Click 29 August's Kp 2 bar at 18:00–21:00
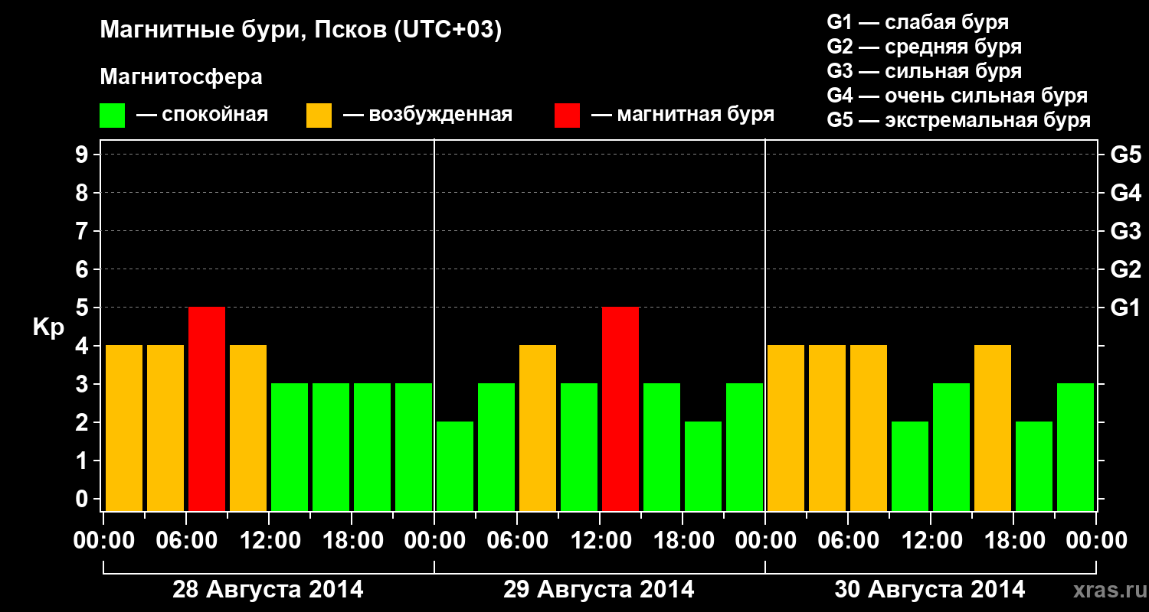This screenshot has width=1149, height=612. click(703, 466)
